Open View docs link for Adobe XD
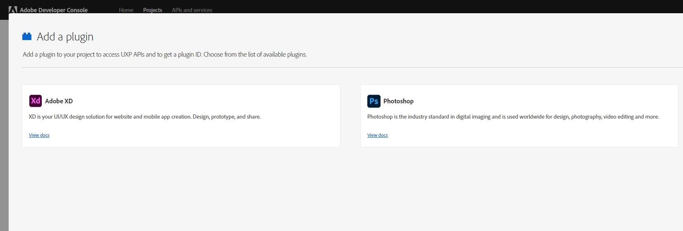The height and width of the screenshot is (231, 683). tap(39, 135)
